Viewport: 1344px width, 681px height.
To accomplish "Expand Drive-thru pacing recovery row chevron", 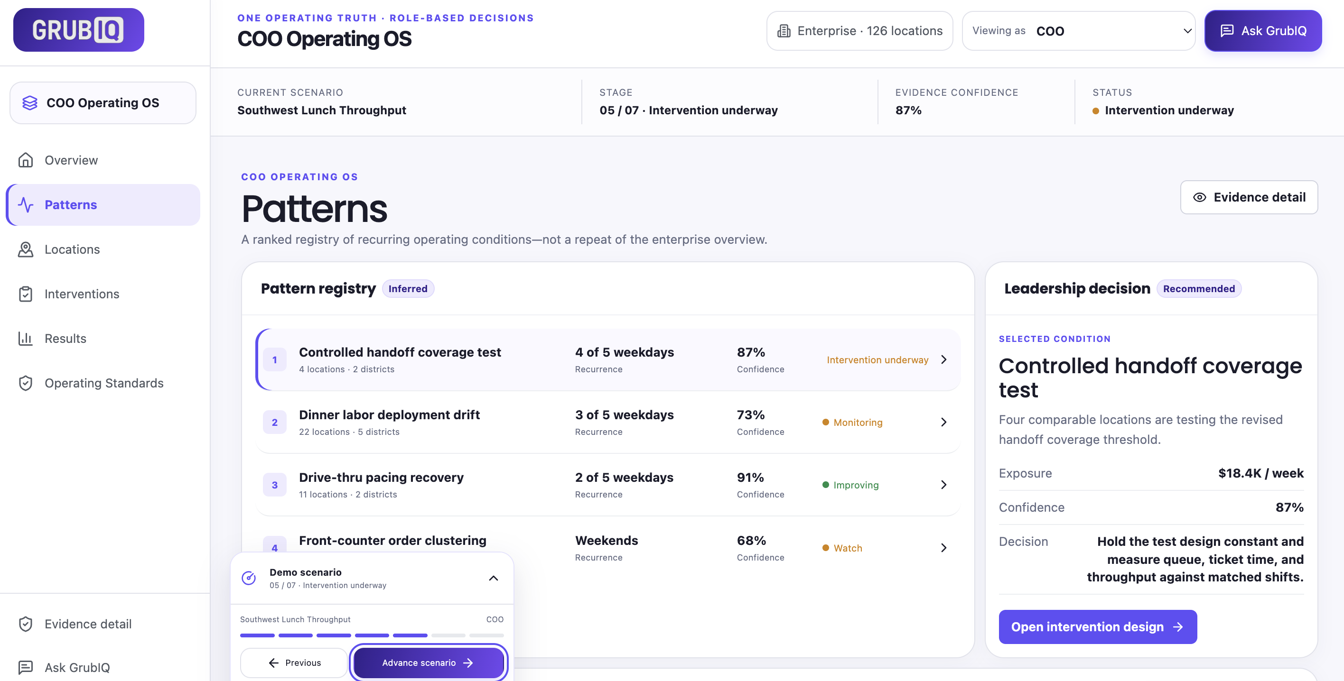I will [x=943, y=485].
